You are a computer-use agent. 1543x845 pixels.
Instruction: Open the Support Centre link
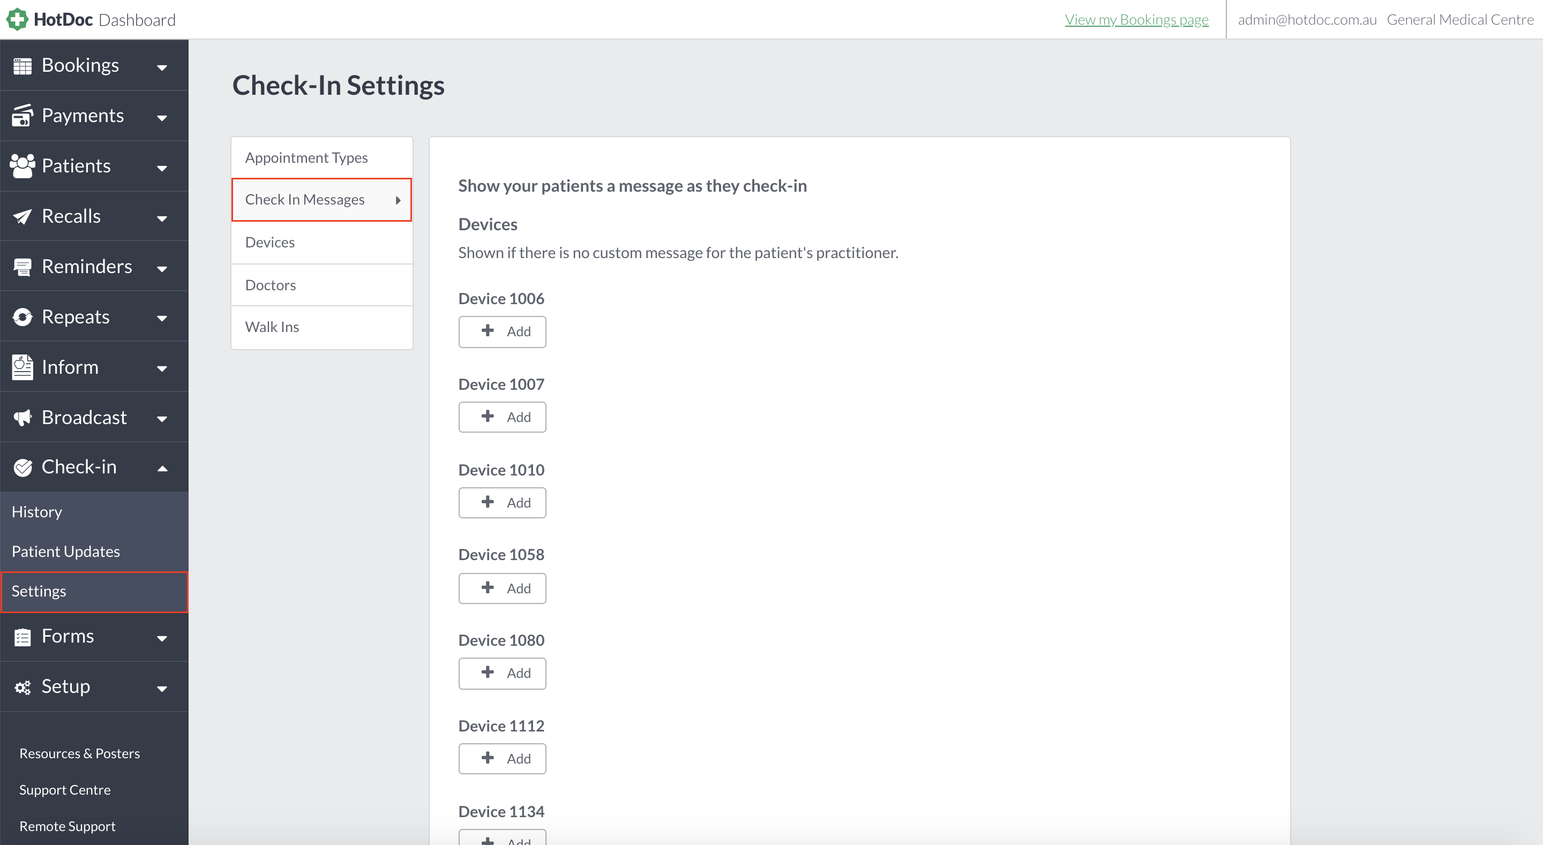click(65, 790)
